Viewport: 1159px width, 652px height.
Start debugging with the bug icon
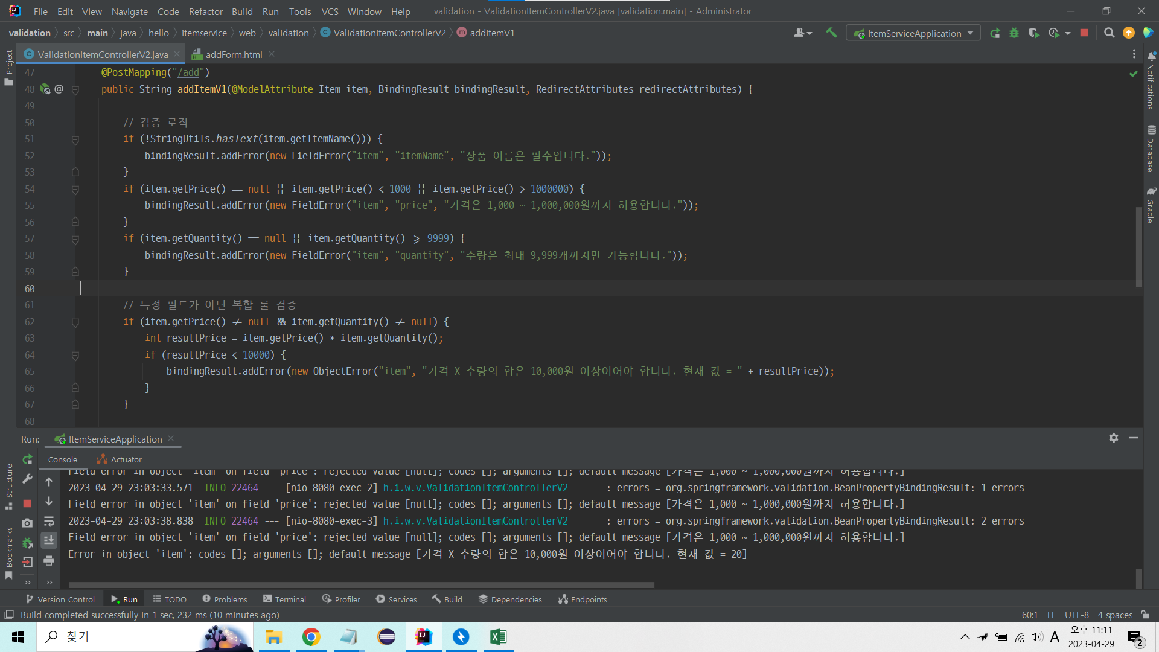pyautogui.click(x=1014, y=33)
